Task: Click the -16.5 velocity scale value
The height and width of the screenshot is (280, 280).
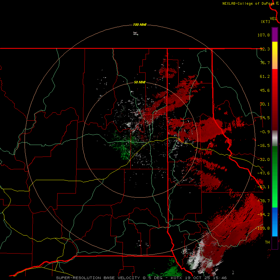Action: tap(264, 146)
